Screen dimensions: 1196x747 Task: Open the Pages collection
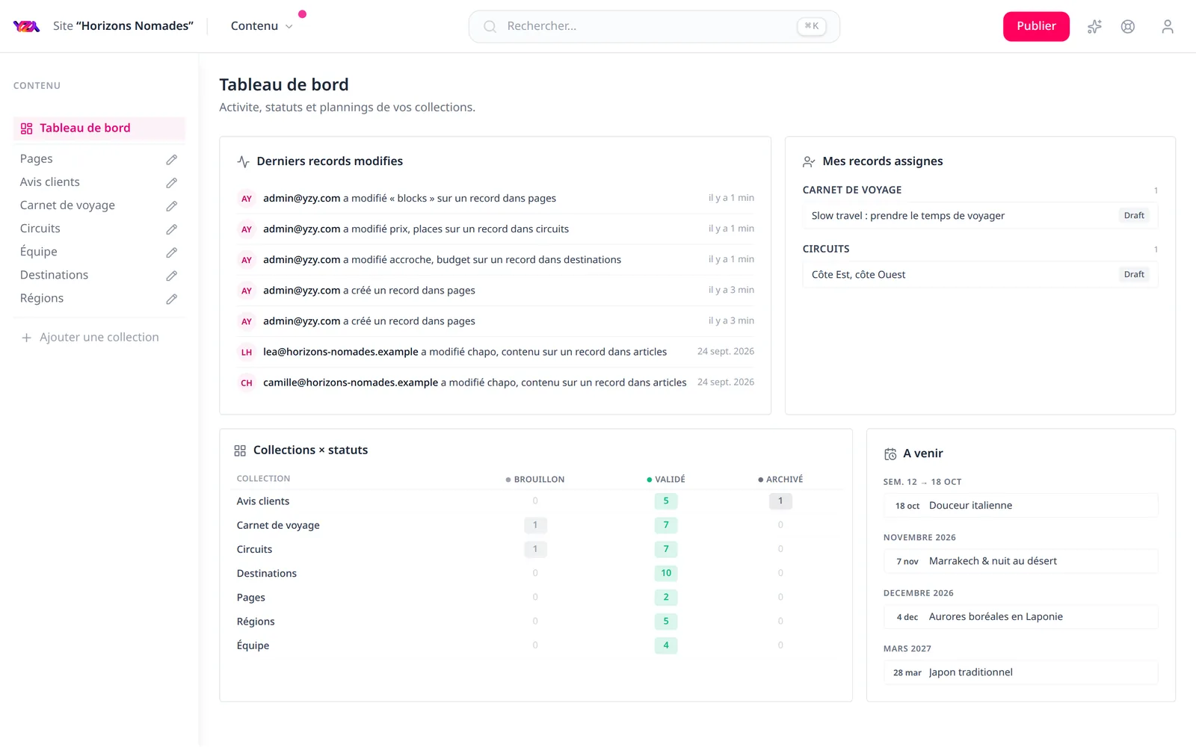(x=37, y=159)
